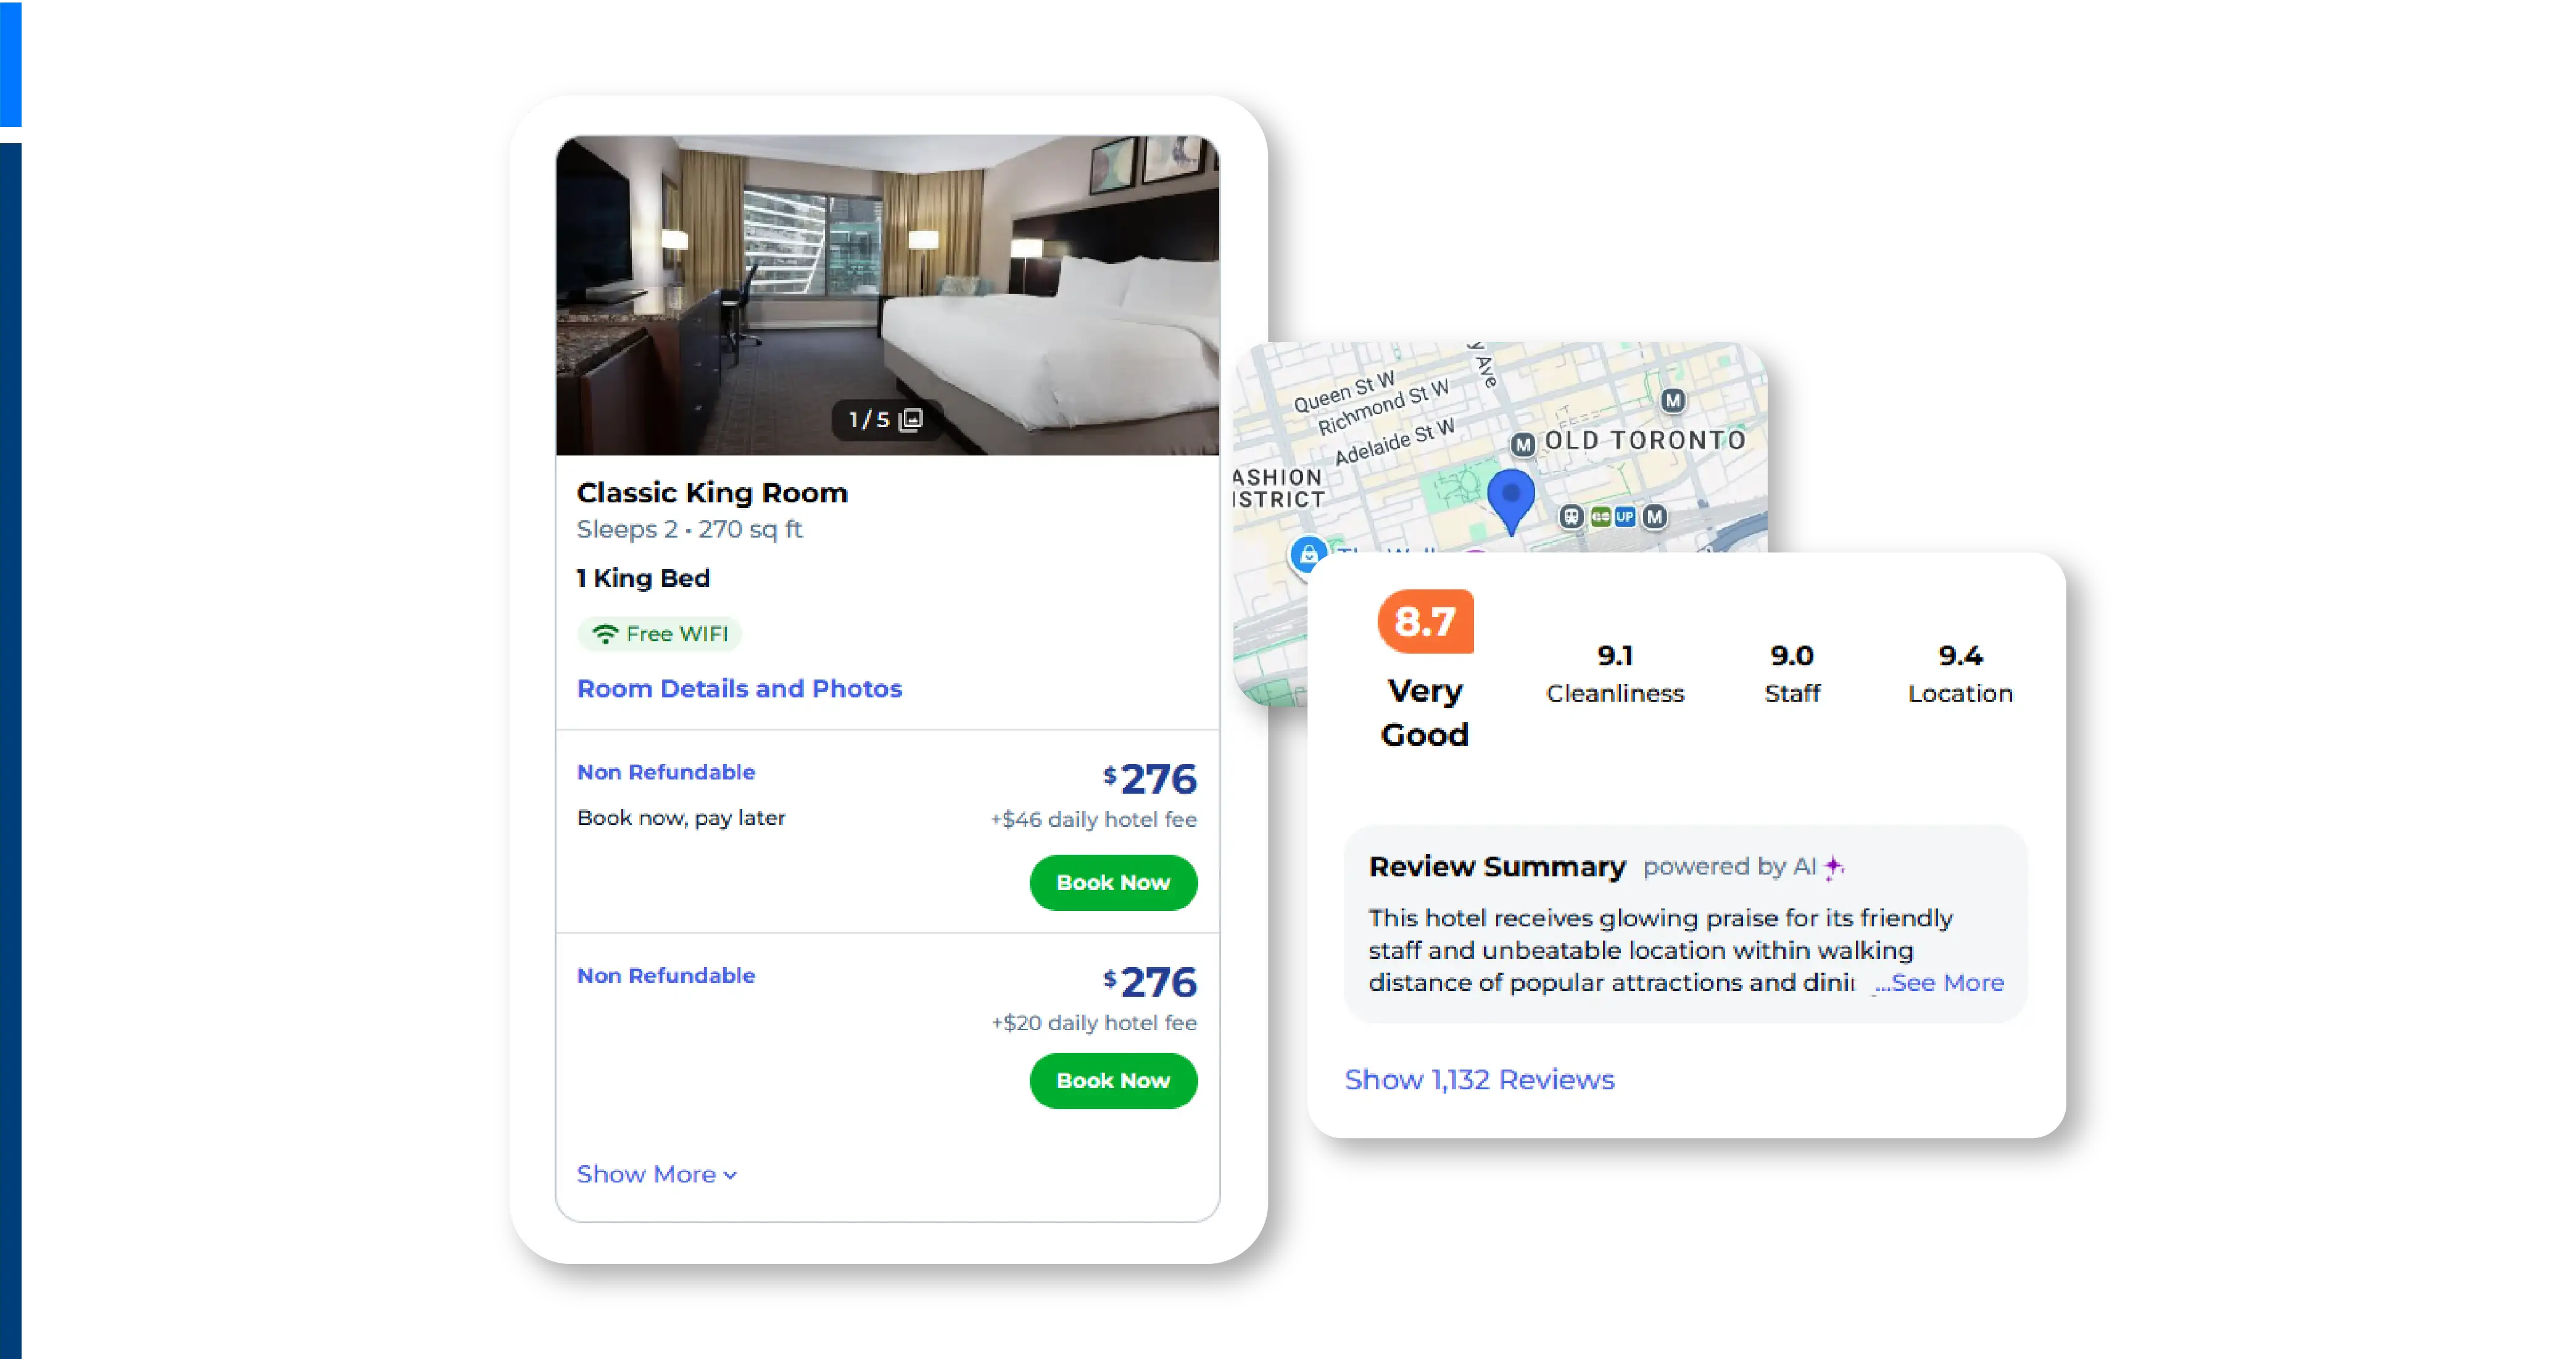Click the M subway marker near Old Toronto

(1523, 444)
